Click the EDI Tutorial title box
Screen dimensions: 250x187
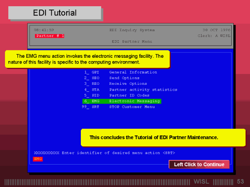(x=55, y=13)
